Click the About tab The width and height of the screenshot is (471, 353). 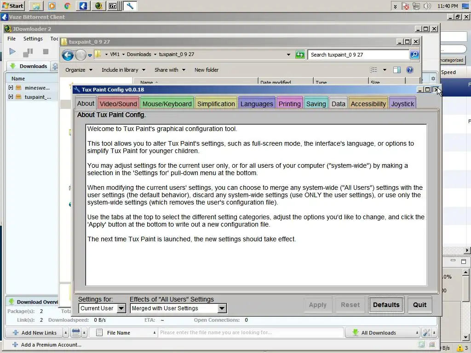86,103
